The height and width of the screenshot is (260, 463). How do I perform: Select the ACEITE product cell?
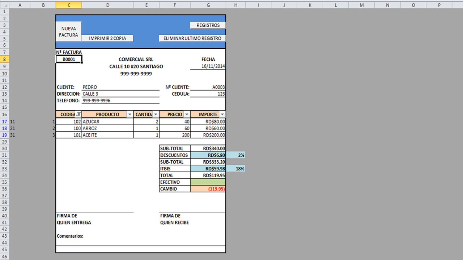point(107,135)
